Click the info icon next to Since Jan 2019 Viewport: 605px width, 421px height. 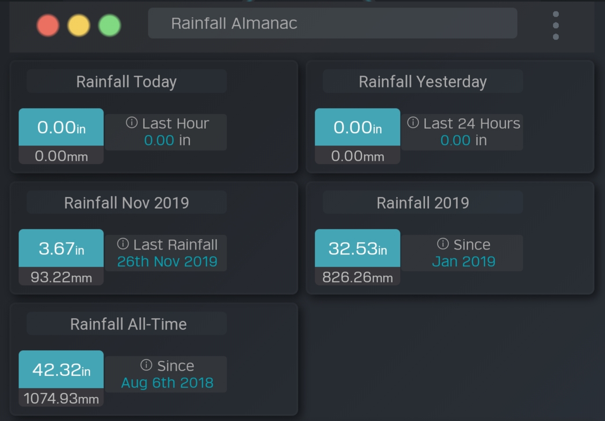(x=443, y=243)
